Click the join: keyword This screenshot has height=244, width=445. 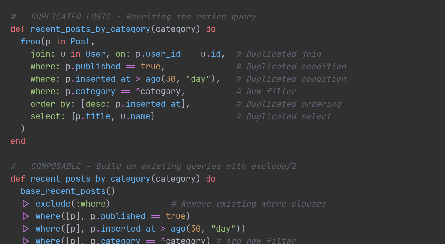pos(43,54)
